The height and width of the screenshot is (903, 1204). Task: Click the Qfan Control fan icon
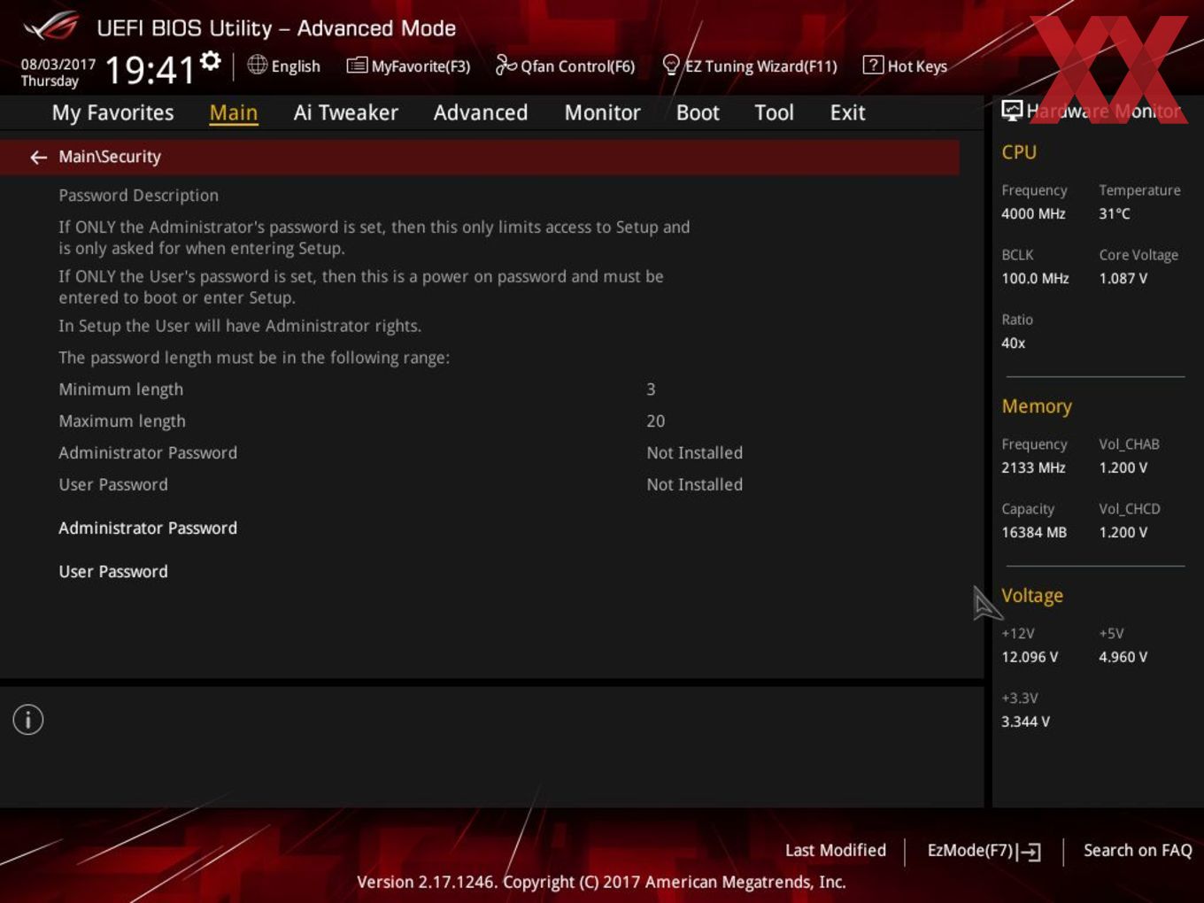[x=506, y=65]
